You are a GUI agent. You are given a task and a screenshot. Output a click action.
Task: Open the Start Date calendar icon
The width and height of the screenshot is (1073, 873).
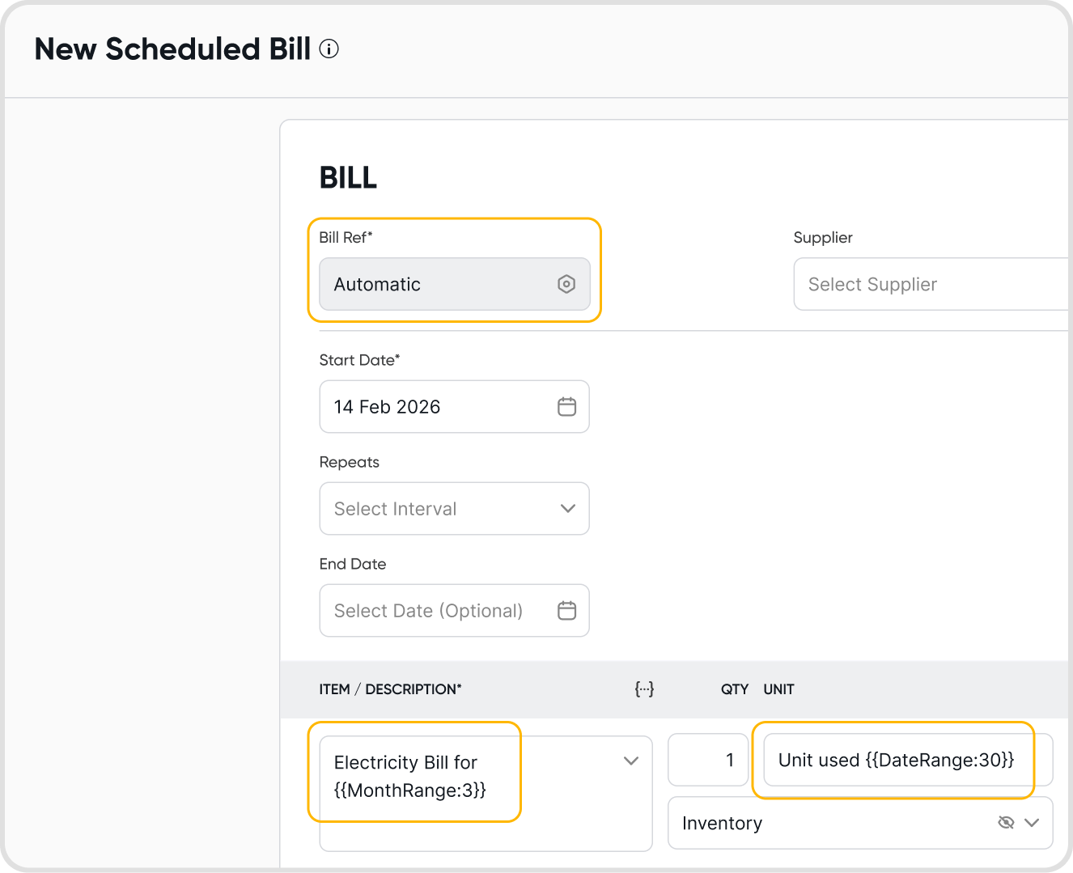point(566,407)
